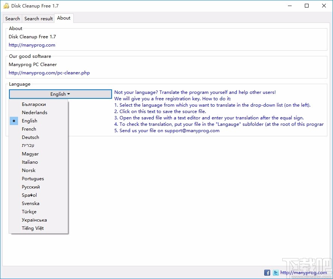Choose Български from the language list
The width and height of the screenshot is (333, 279).
click(38, 104)
